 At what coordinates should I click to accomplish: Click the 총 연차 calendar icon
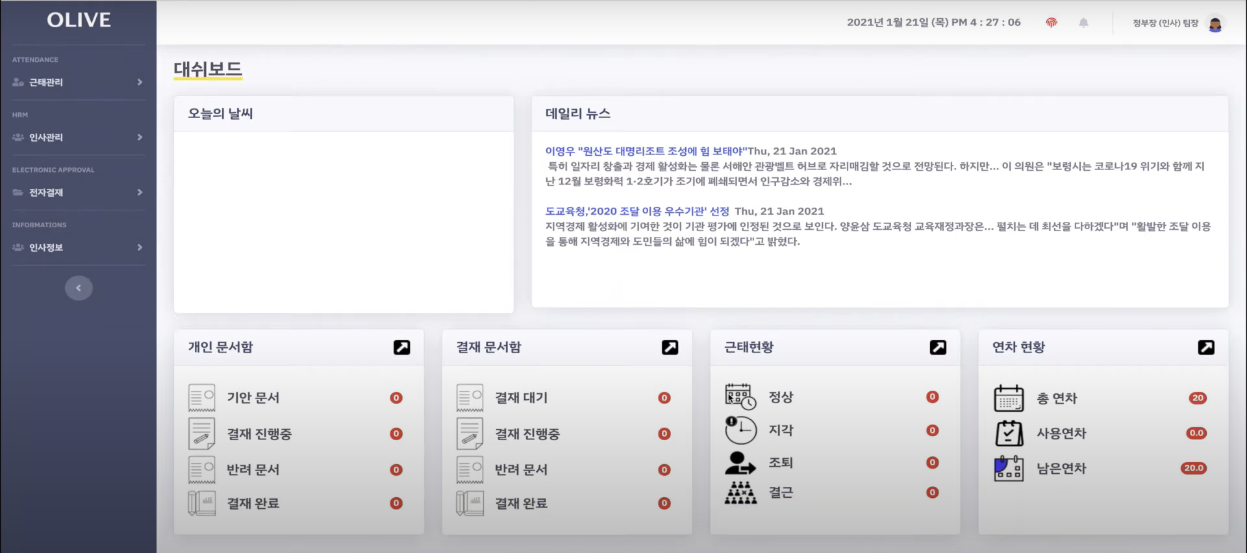coord(1008,398)
